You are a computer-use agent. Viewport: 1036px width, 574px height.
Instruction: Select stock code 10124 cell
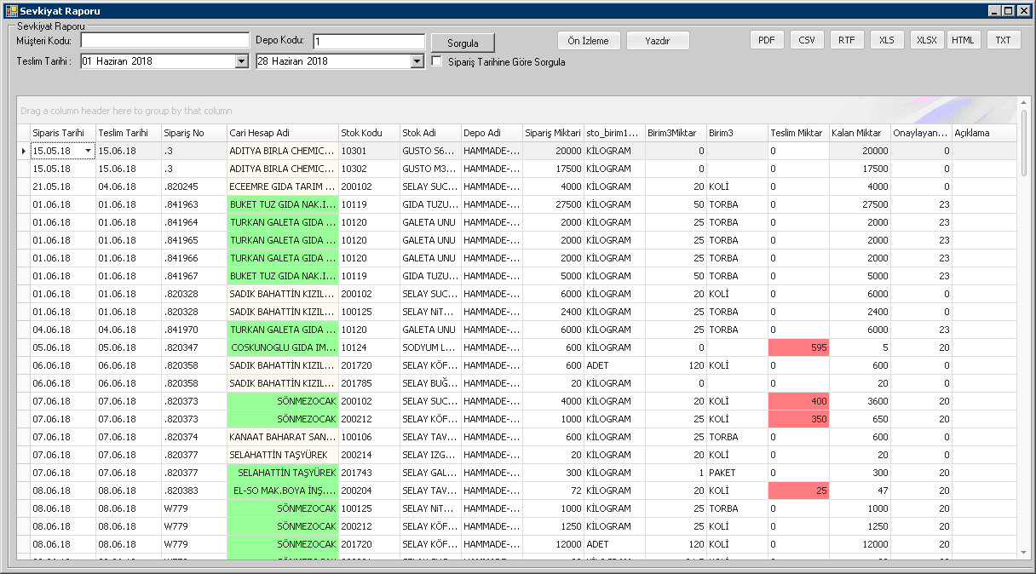[x=369, y=347]
